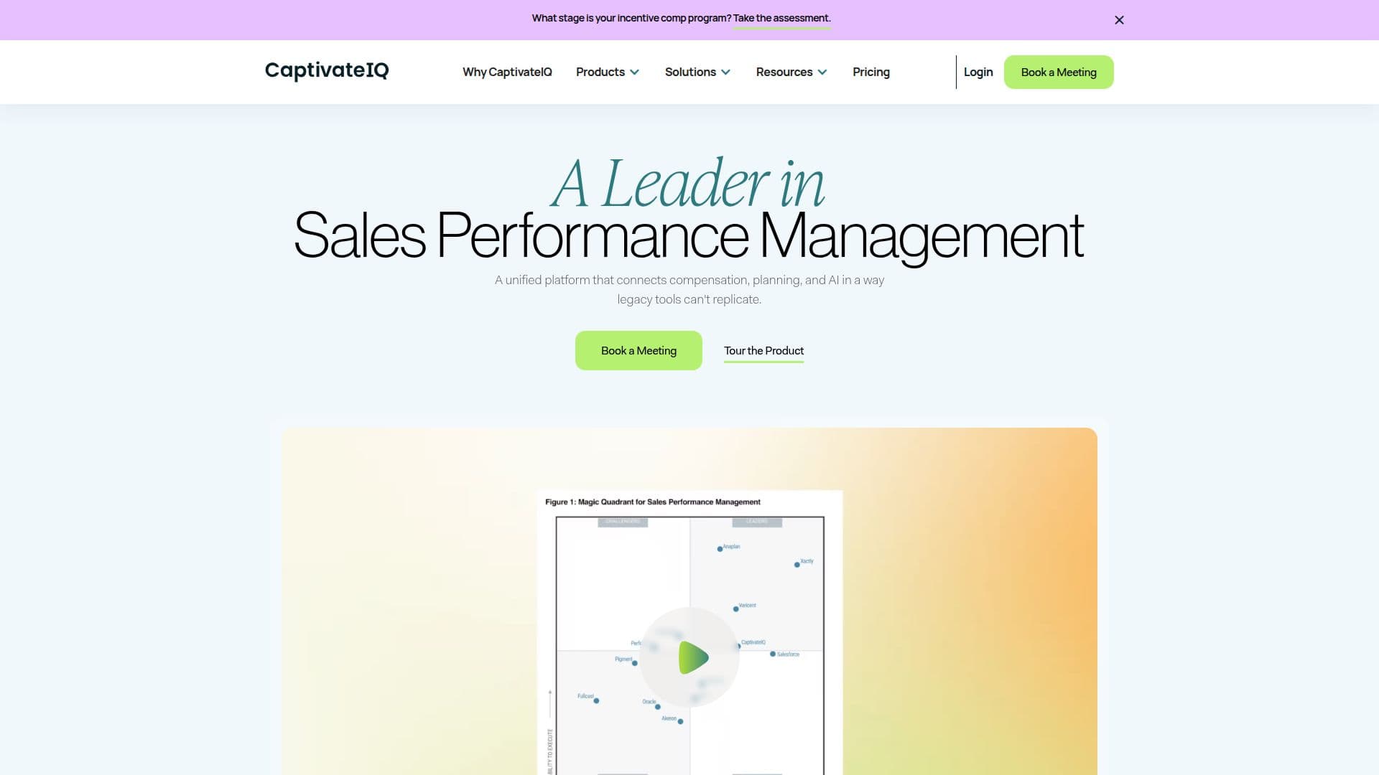
Task: Open the Why CaptivateIQ page
Action: point(507,72)
